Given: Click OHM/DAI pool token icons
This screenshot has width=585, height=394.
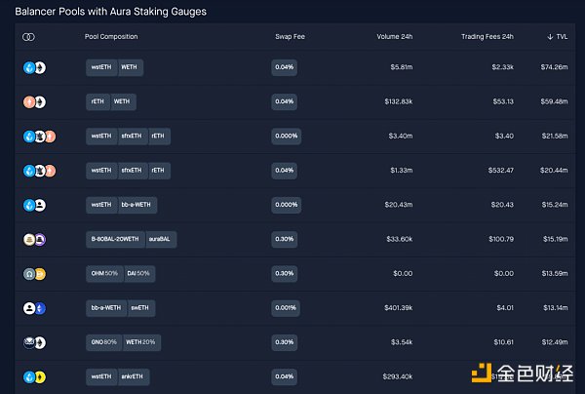Looking at the screenshot, I should (x=34, y=274).
